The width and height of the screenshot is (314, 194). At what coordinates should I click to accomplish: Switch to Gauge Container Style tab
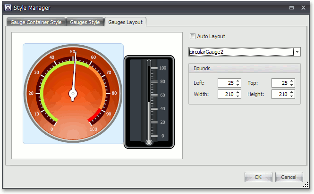[x=35, y=22]
